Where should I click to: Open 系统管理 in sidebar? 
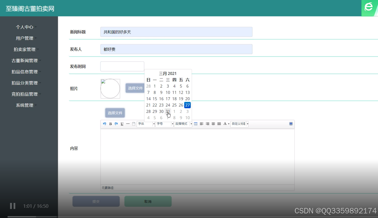coord(26,105)
